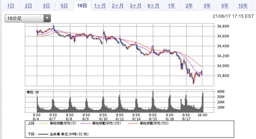Image resolution: width=256 pixels, height=139 pixels.
Task: Click the 出来高 単位:(M株/口/枚) legend text
Action: [x=69, y=134]
